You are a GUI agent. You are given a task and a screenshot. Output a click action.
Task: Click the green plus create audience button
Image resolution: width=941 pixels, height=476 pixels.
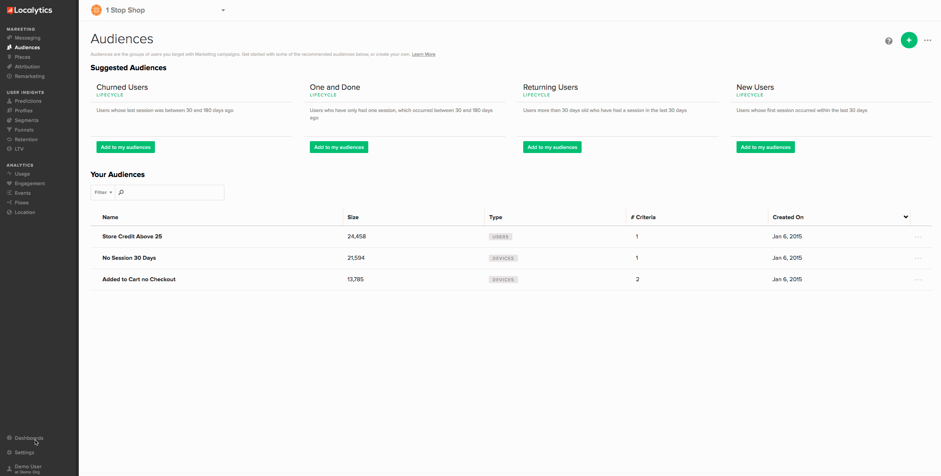pyautogui.click(x=909, y=40)
